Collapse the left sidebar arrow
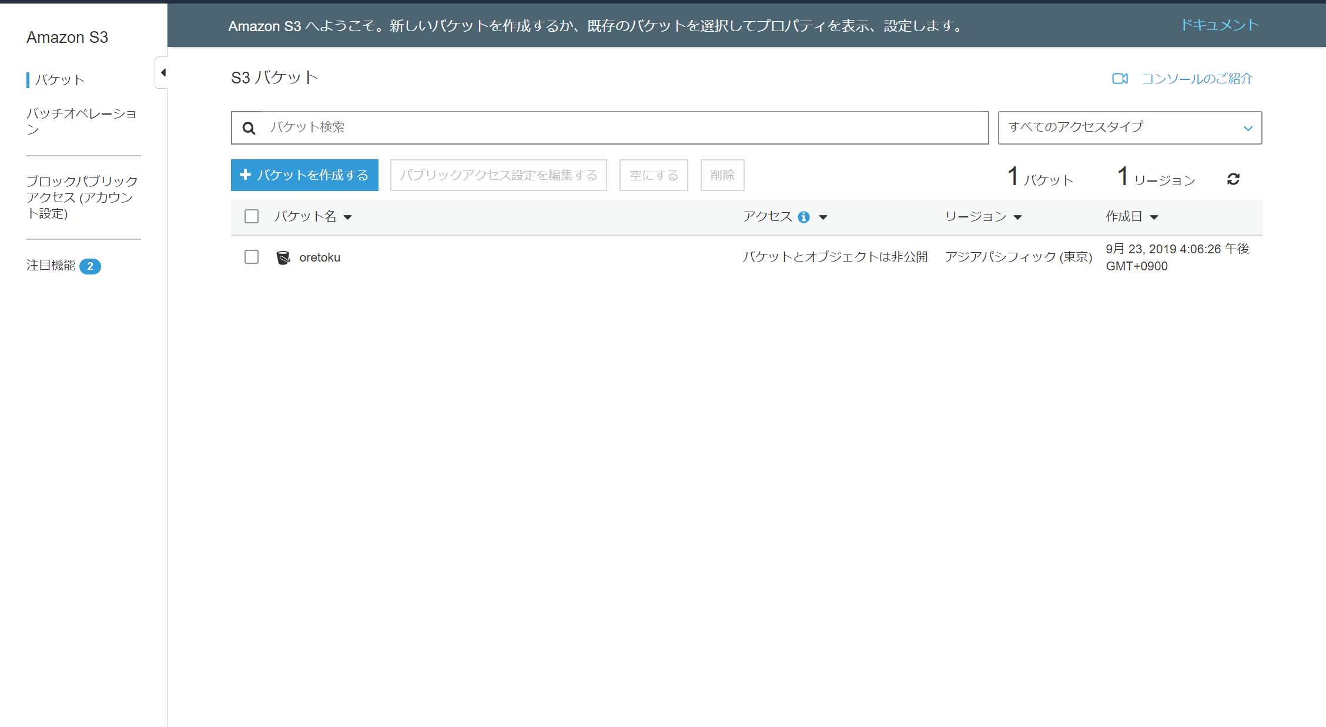Viewport: 1326px width, 727px height. (x=163, y=73)
